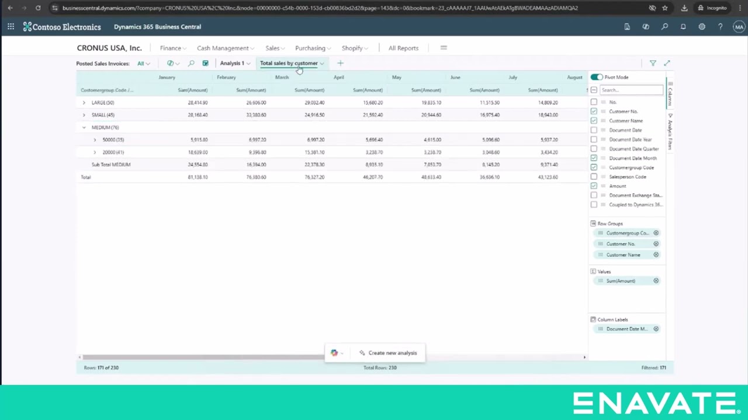Open the Purchasing menu dropdown
748x420 pixels.
pyautogui.click(x=313, y=48)
